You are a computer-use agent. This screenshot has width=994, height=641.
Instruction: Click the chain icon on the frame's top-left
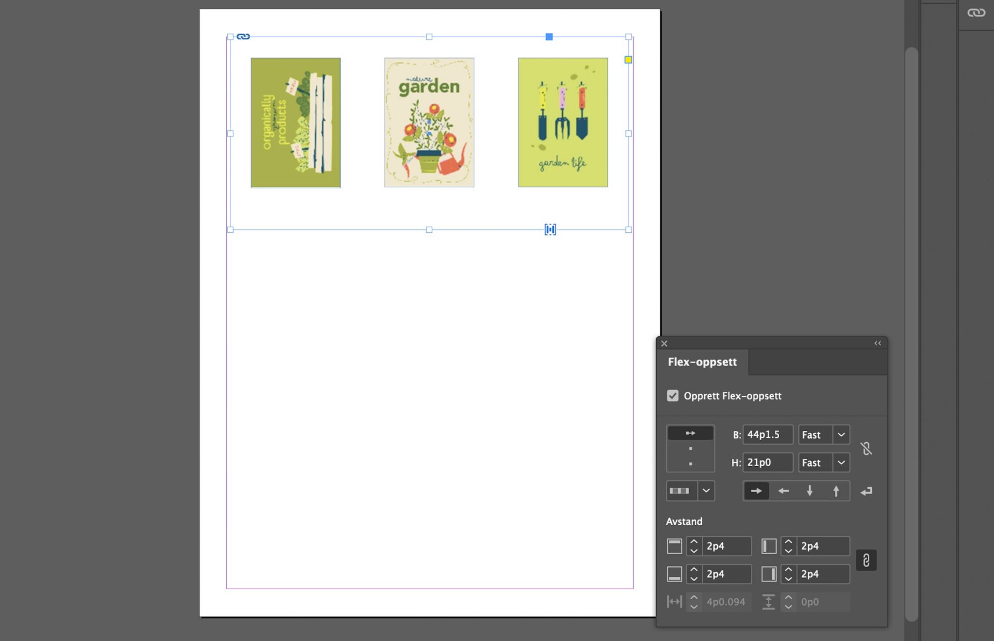click(x=242, y=36)
